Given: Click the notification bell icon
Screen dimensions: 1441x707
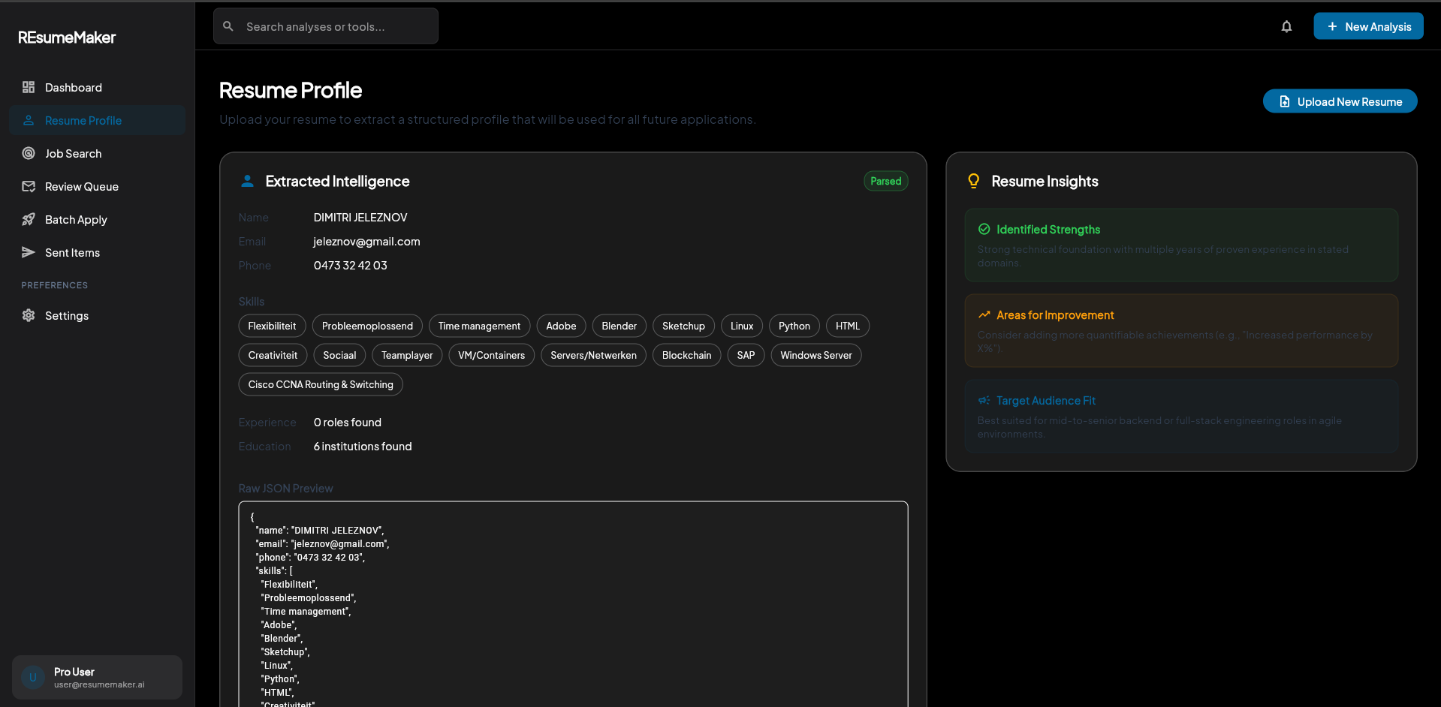Looking at the screenshot, I should click(1286, 26).
